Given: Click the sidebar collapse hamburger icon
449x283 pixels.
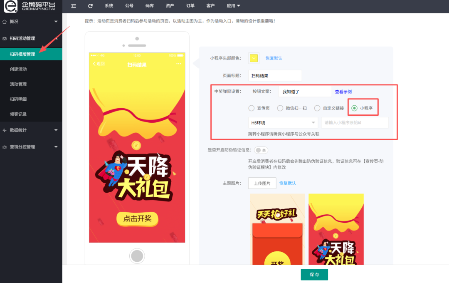Looking at the screenshot, I should (x=74, y=6).
